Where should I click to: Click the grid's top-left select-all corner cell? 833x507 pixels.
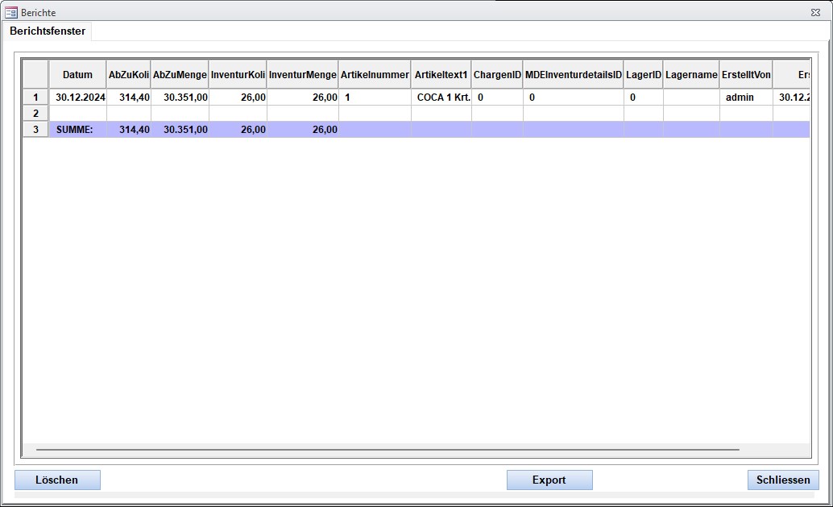point(35,74)
